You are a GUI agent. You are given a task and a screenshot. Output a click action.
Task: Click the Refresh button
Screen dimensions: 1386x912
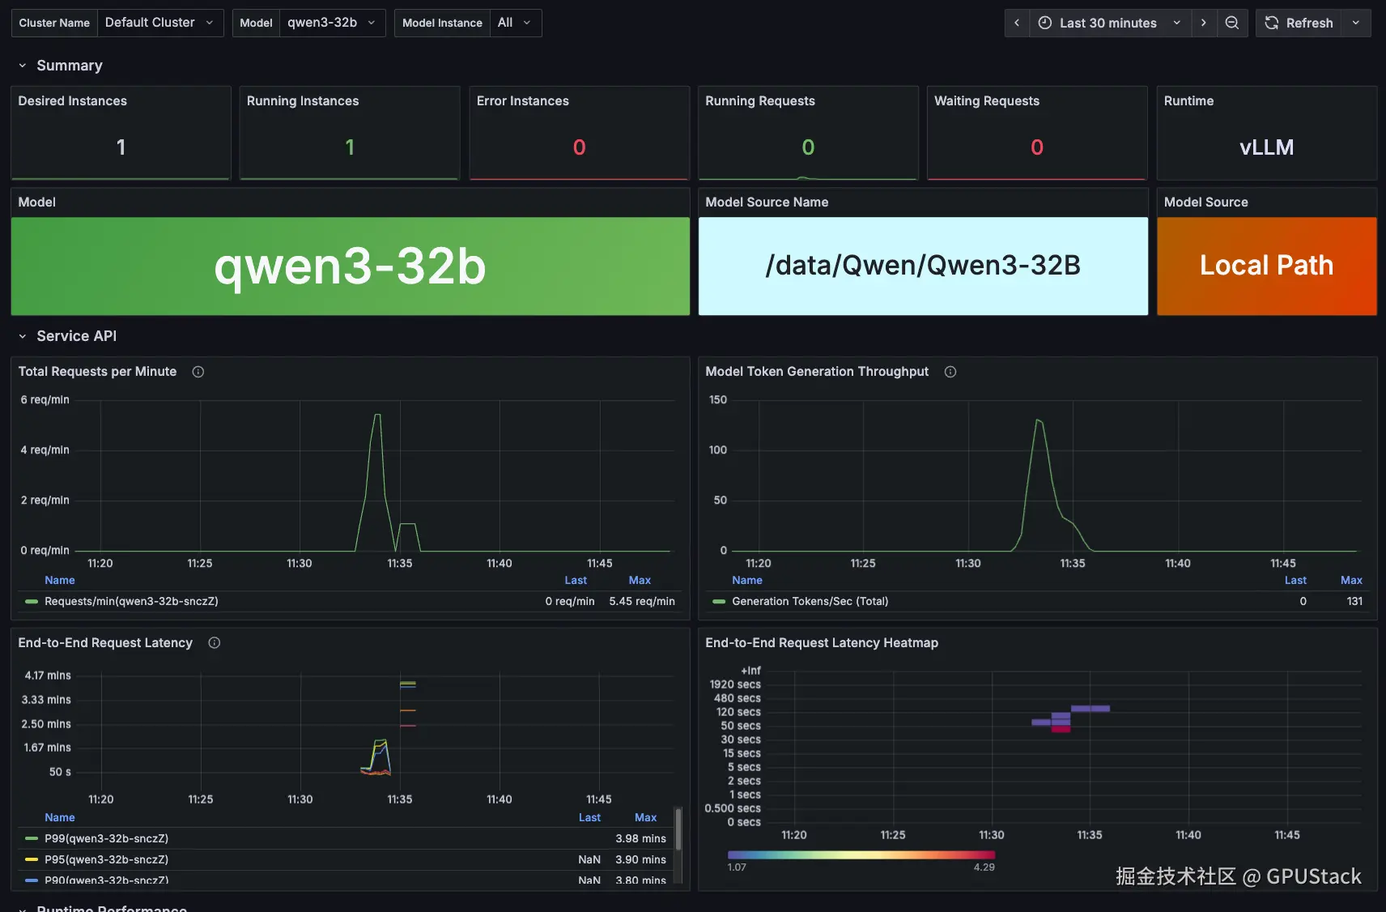pos(1299,23)
